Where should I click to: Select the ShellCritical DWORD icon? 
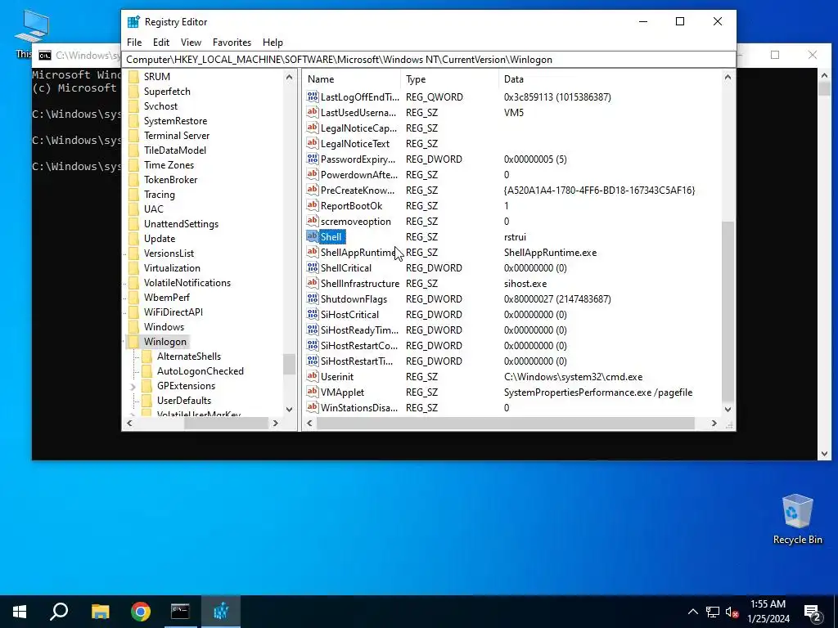pos(313,267)
